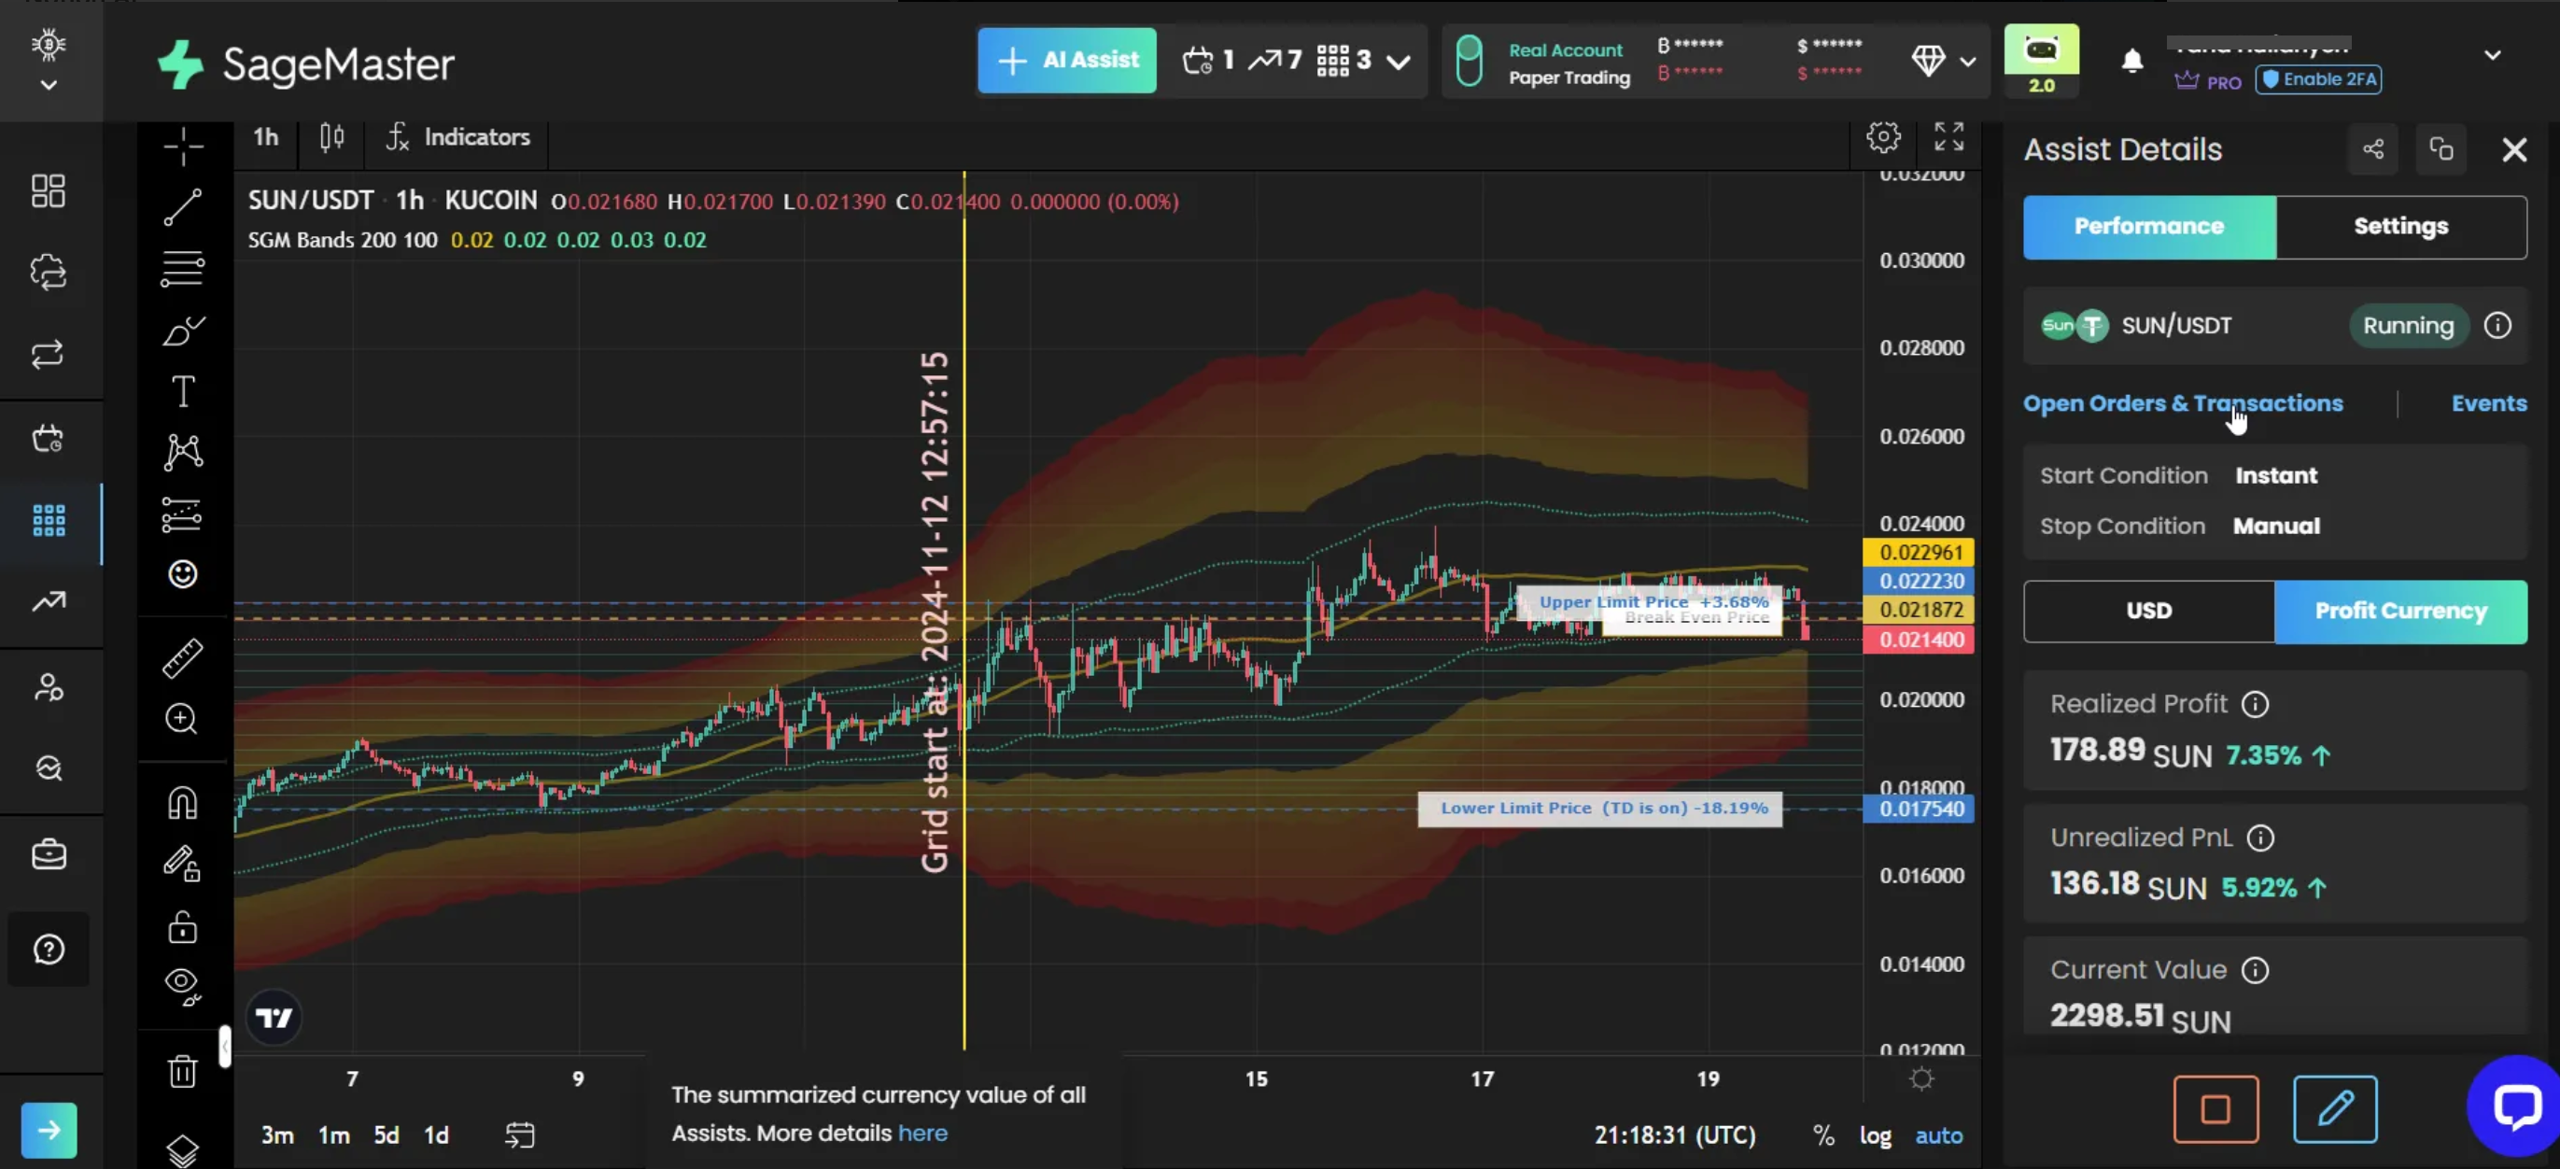Show Realized Profit info tooltip
The image size is (2560, 1169).
(x=2255, y=705)
